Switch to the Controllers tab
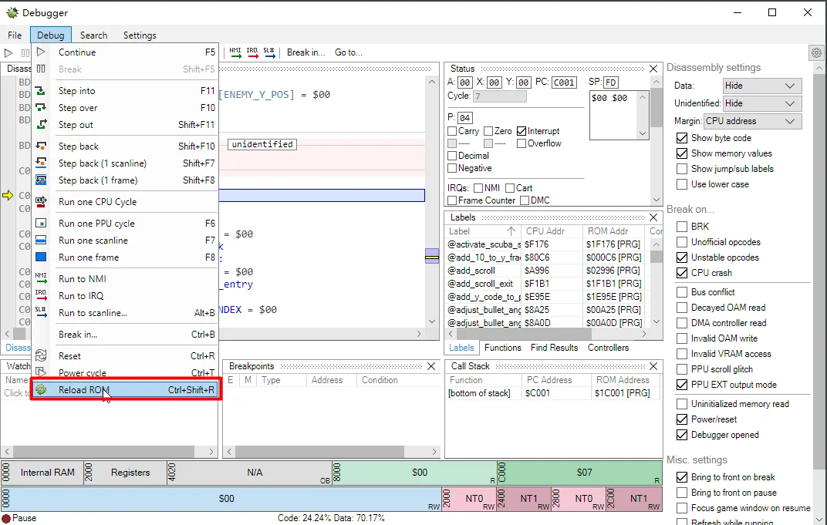The width and height of the screenshot is (827, 525). click(608, 348)
